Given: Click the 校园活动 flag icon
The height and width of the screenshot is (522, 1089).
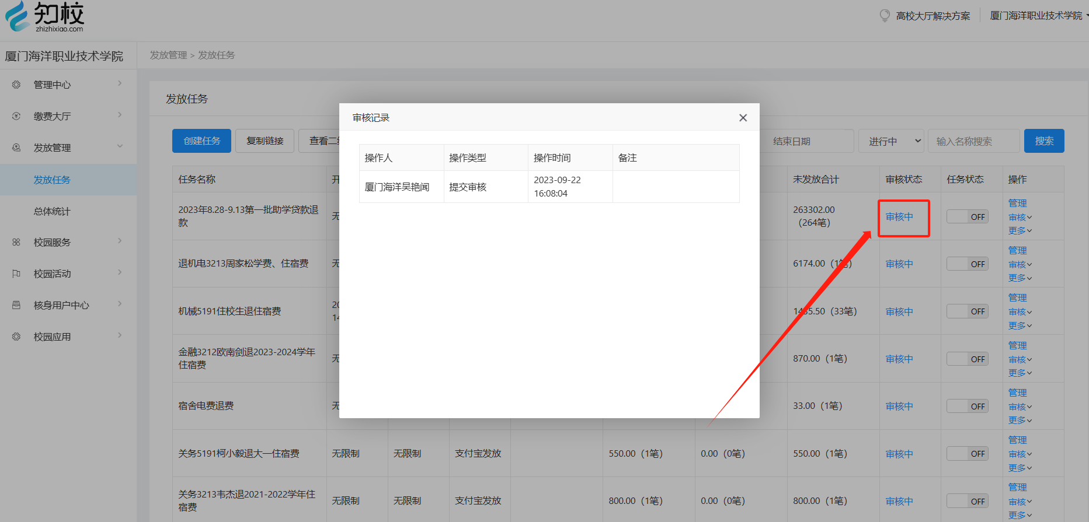Looking at the screenshot, I should 16,274.
